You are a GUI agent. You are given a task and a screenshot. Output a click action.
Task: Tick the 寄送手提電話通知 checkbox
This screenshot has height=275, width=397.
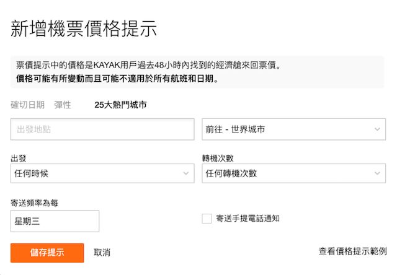coord(207,219)
